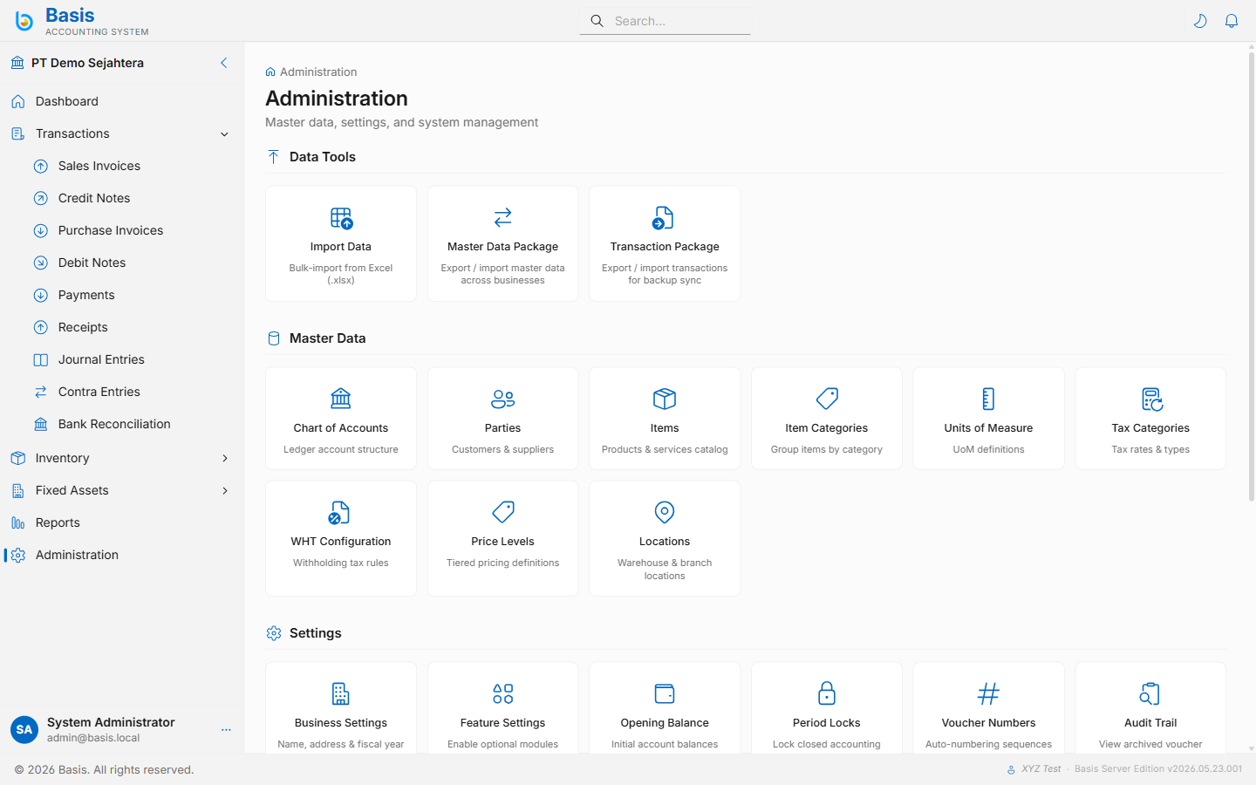Click admin@basis.local email text
1256x785 pixels.
tap(93, 738)
